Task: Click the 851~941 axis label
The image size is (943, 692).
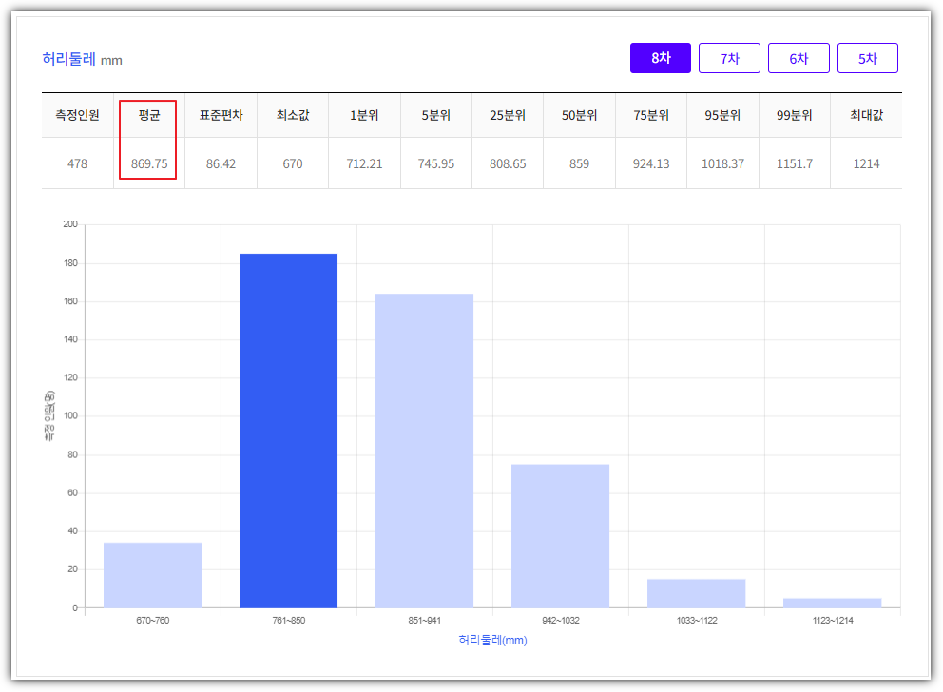Action: tap(425, 621)
